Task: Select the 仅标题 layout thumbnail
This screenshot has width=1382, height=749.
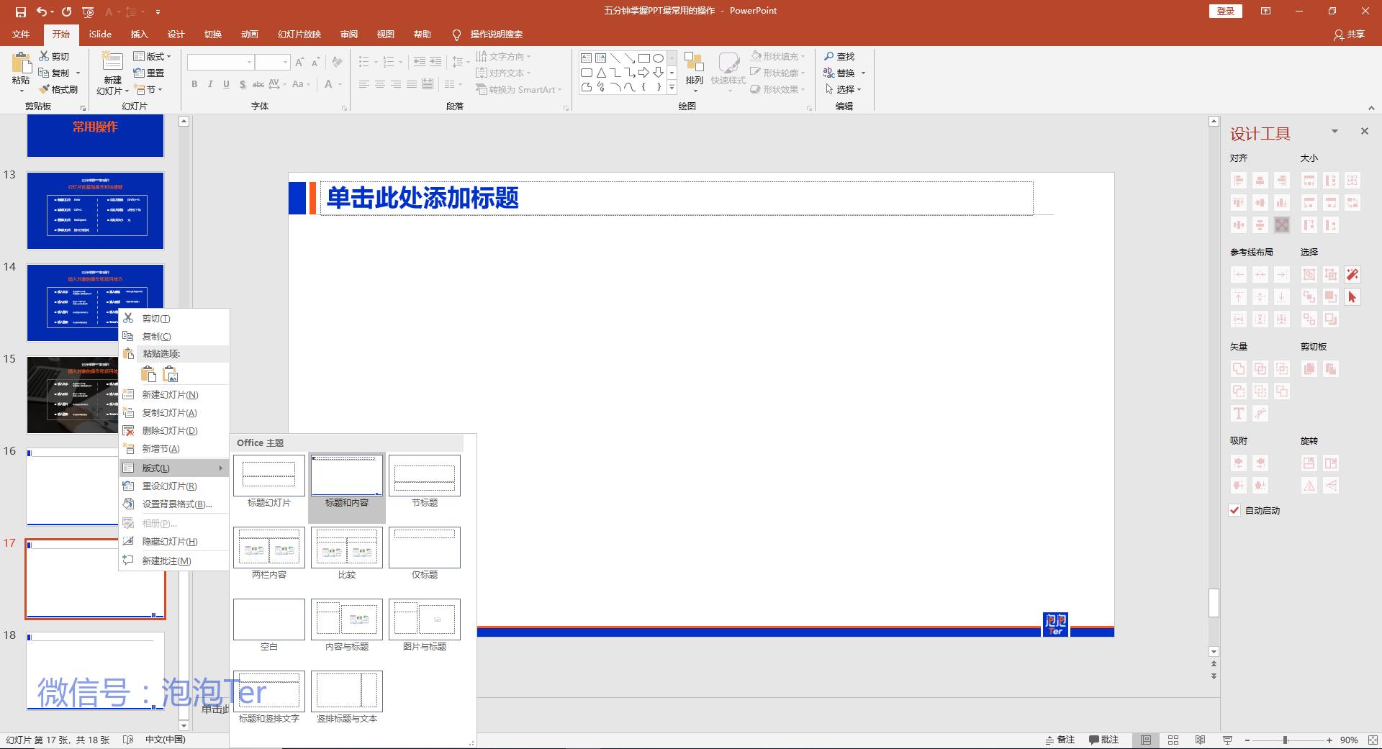Action: (x=425, y=553)
